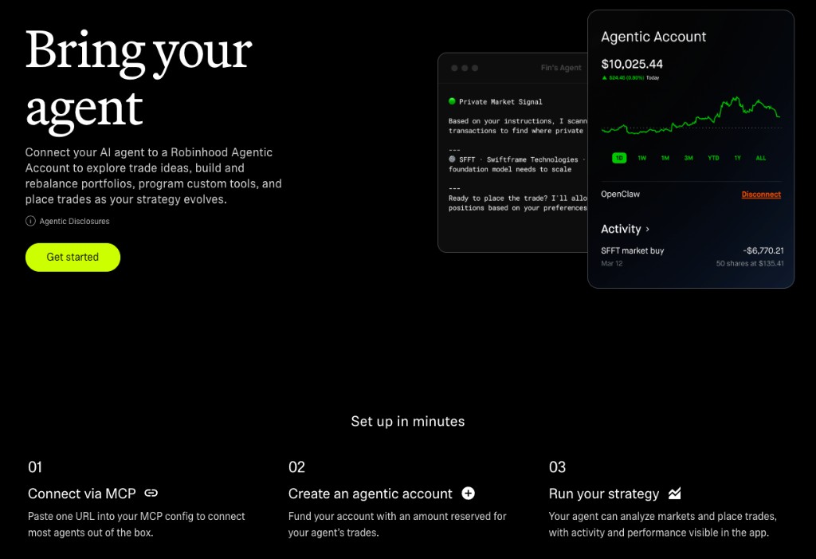
Task: Click the Set up in minutes heading
Action: tap(408, 421)
